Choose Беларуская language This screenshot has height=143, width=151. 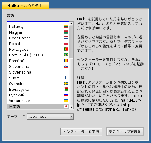[38, 89]
